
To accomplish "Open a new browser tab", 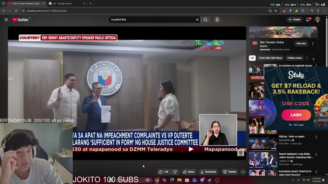I will (x=90, y=4).
